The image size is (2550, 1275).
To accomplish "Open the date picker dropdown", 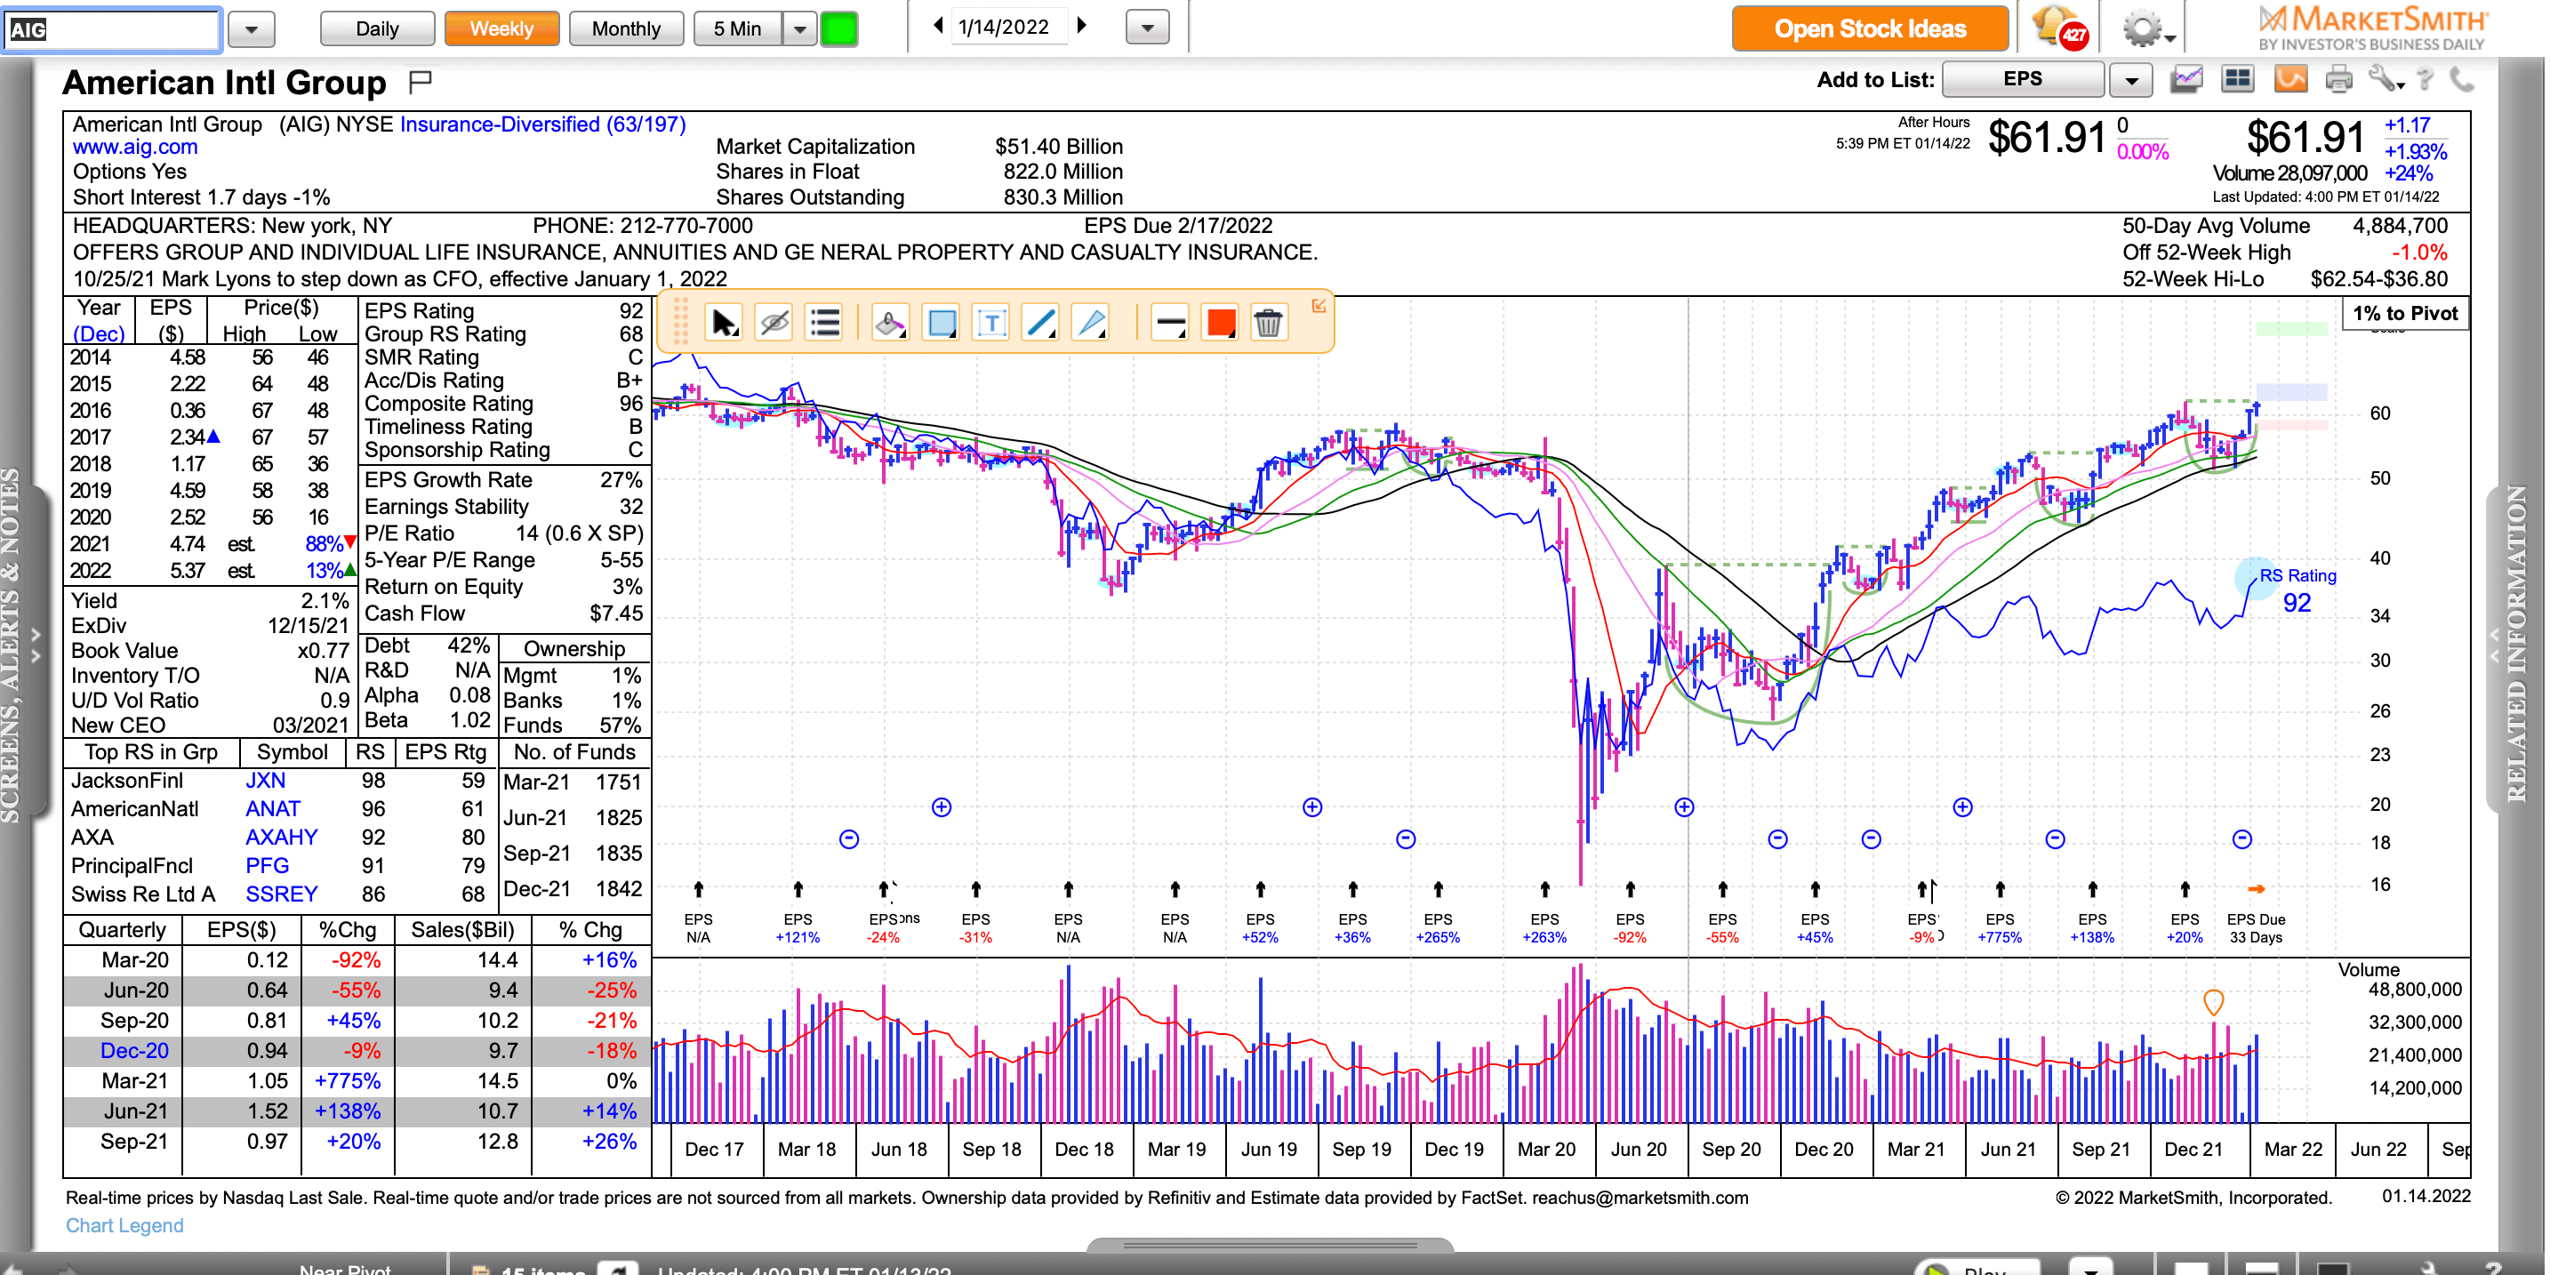I will tap(1147, 28).
